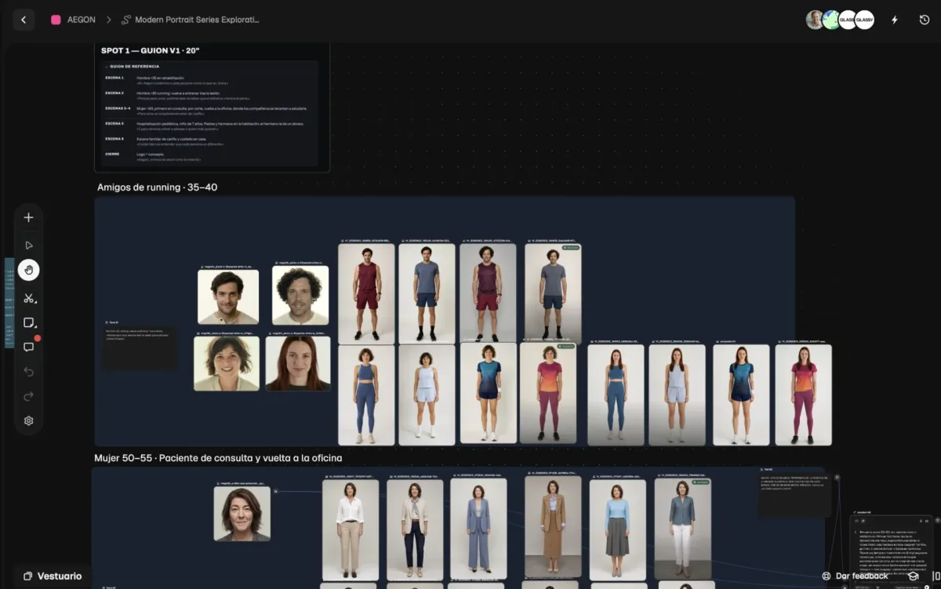Open the lightning bolt quick actions
Viewport: 941px width, 589px height.
[x=895, y=20]
